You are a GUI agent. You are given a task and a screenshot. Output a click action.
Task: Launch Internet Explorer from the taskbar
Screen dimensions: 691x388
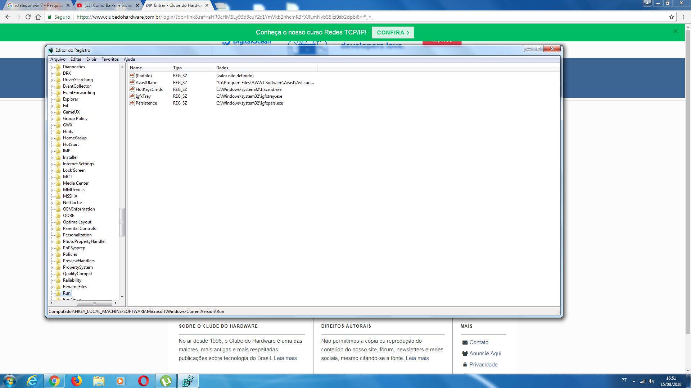(x=32, y=381)
